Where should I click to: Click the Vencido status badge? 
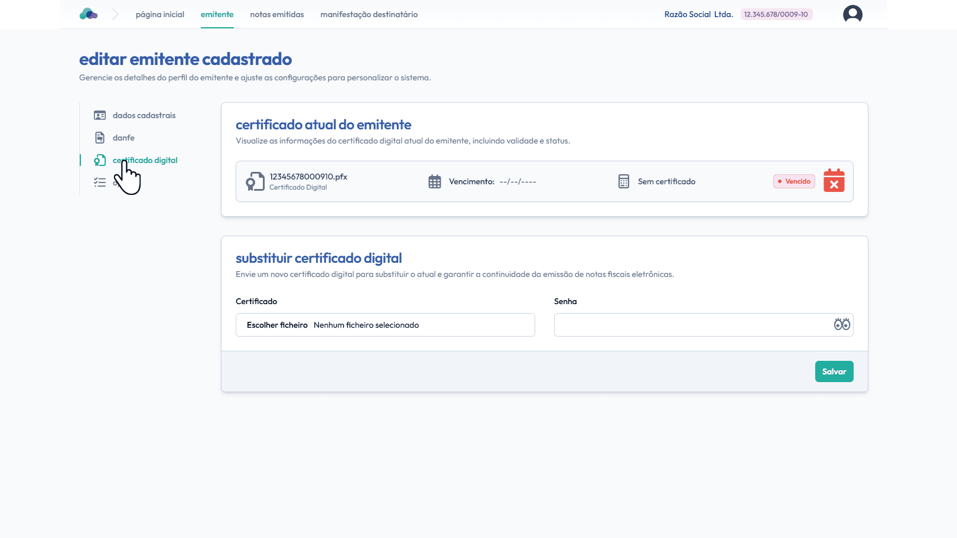point(794,181)
